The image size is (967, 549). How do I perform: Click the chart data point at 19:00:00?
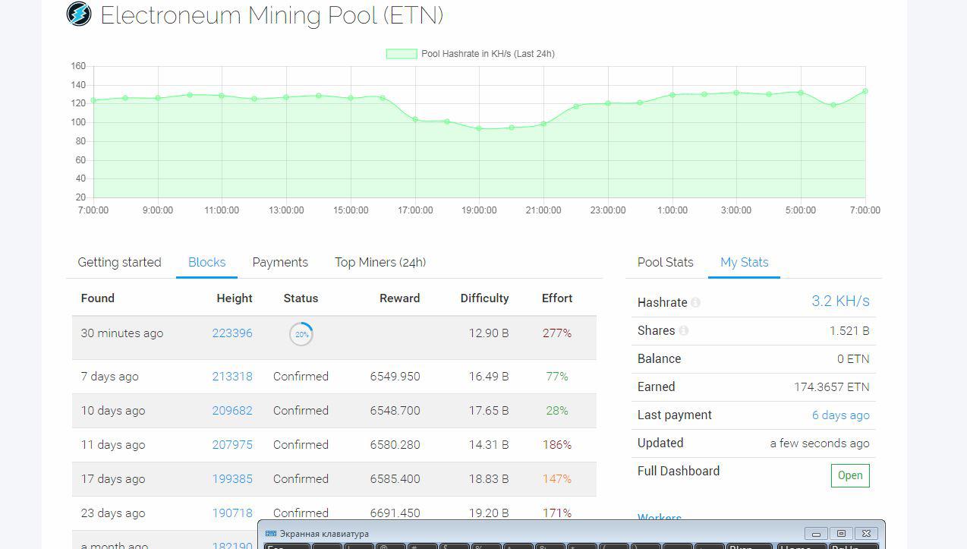[x=479, y=128]
